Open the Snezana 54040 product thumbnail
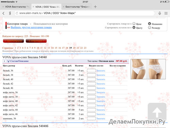170x128 pixels. click(148, 69)
